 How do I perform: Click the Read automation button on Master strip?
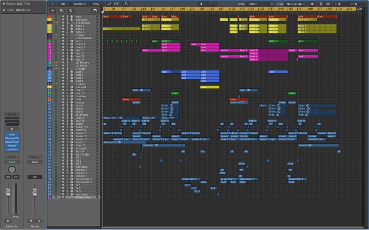tap(35, 162)
